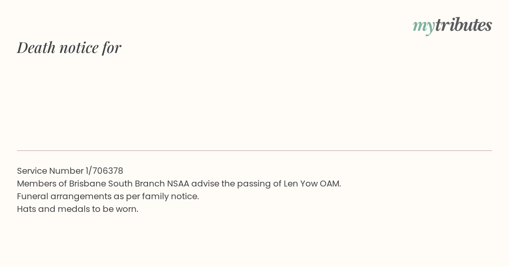
Task: Click the mytributes logo
Action: click(x=452, y=25)
